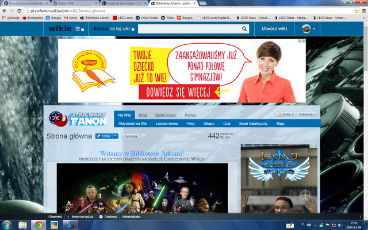
Task: Open the LEGO.com bookmark
Action: [x=122, y=18]
